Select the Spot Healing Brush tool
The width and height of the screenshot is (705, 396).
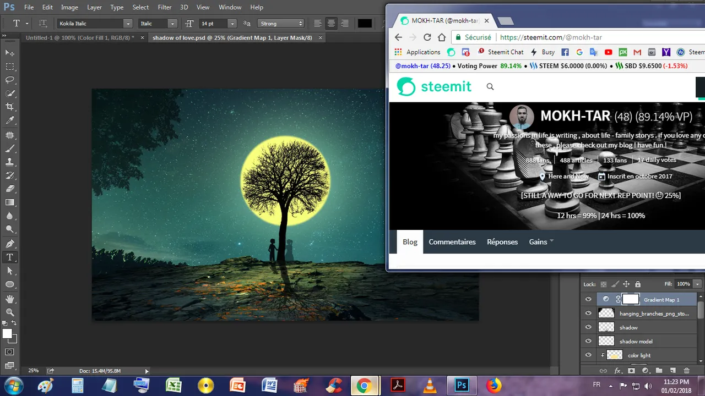(10, 135)
